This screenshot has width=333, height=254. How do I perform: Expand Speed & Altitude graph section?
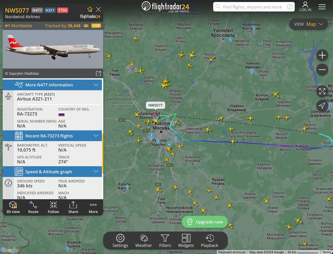click(x=52, y=172)
